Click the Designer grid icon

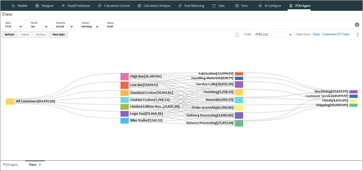[37, 6]
